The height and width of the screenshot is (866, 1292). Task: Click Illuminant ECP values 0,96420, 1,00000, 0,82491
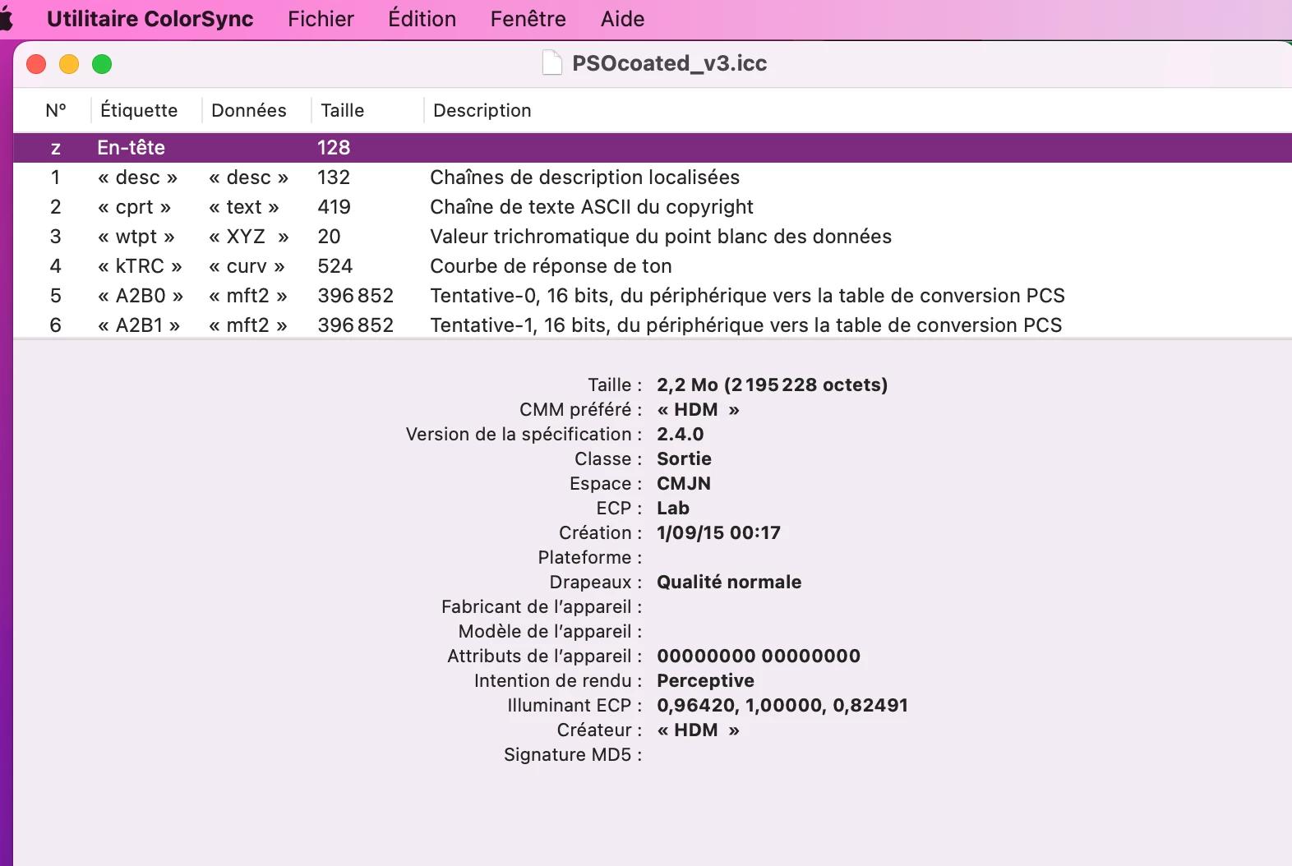coord(782,706)
